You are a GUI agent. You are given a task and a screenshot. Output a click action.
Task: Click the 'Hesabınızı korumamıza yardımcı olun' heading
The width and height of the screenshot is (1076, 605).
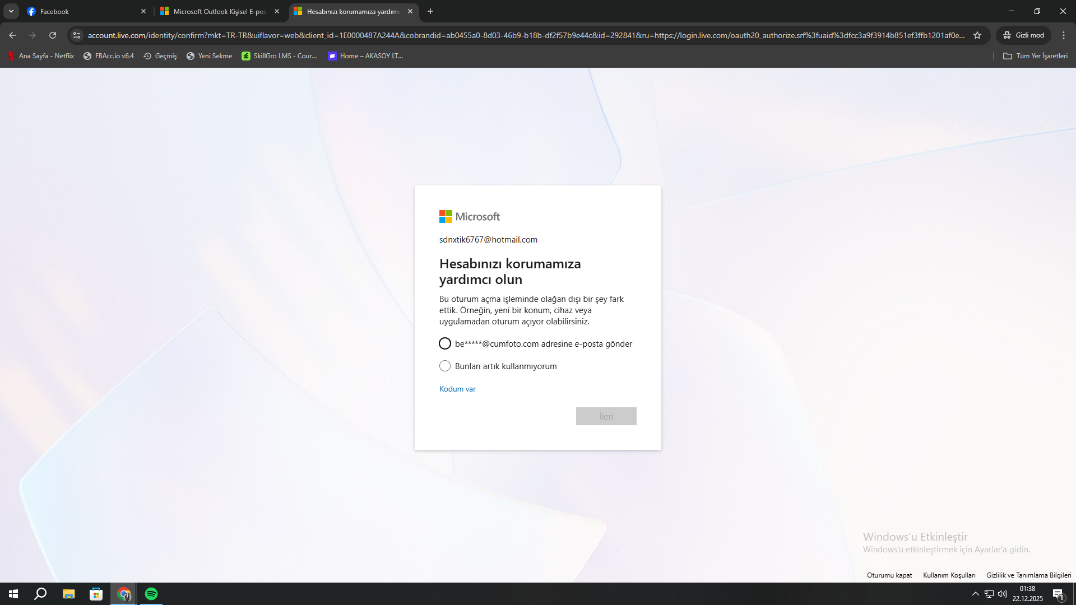click(x=510, y=272)
